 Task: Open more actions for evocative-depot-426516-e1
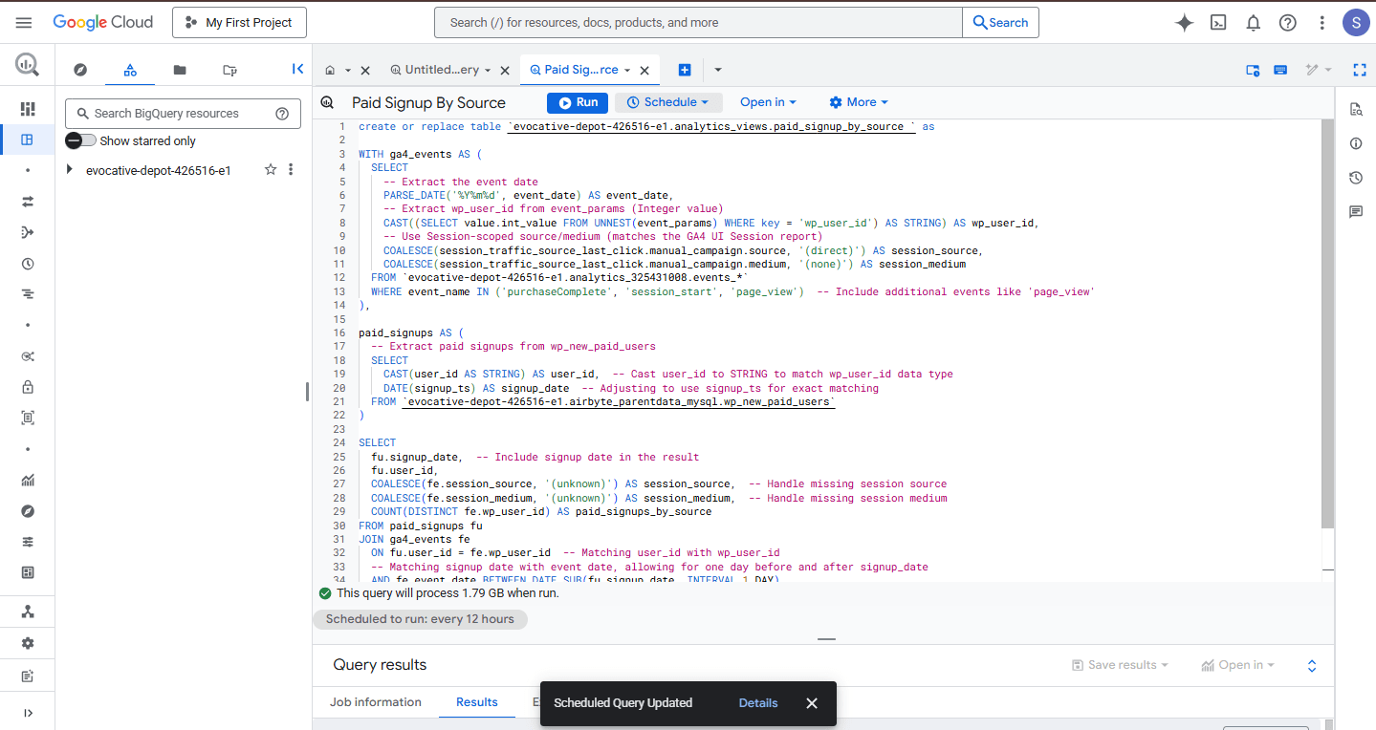point(291,169)
